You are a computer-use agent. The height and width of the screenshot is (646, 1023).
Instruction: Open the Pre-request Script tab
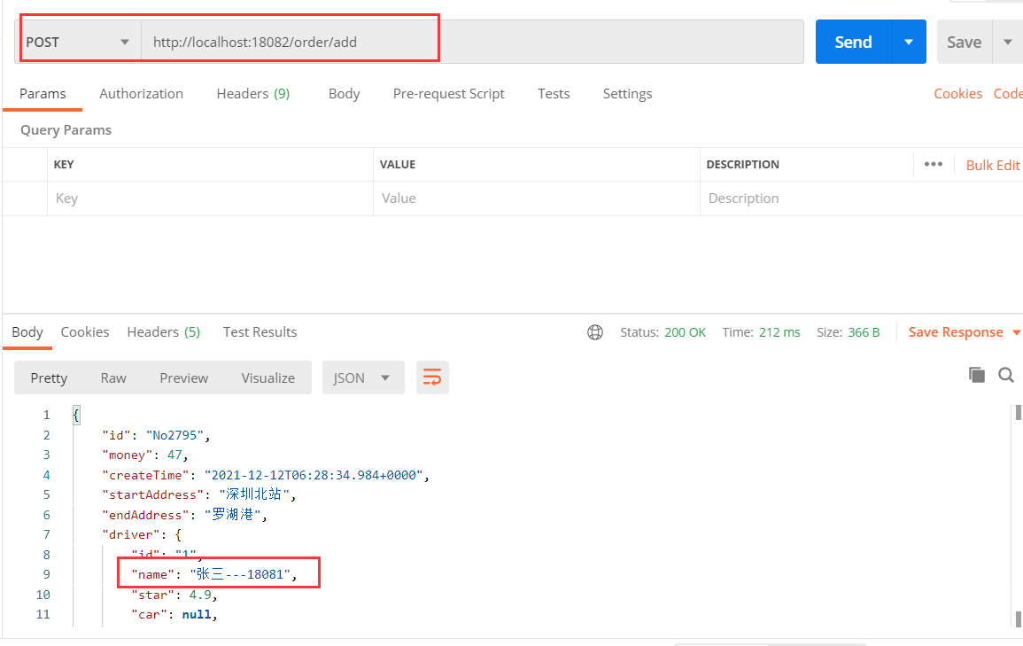[x=448, y=94]
